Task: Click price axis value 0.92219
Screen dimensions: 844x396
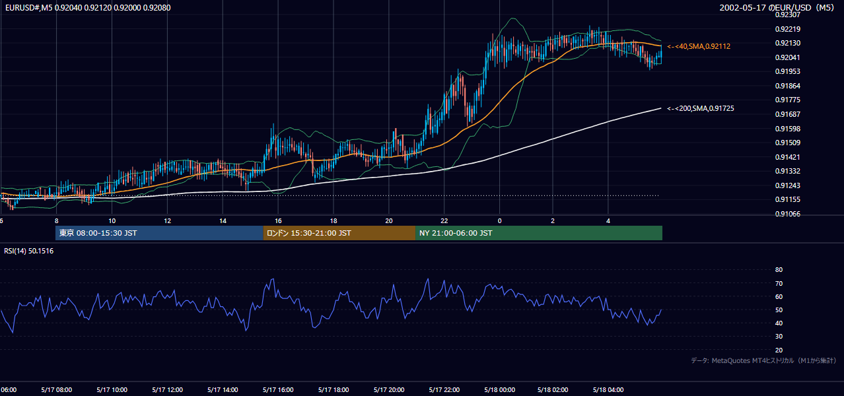Action: click(x=788, y=29)
